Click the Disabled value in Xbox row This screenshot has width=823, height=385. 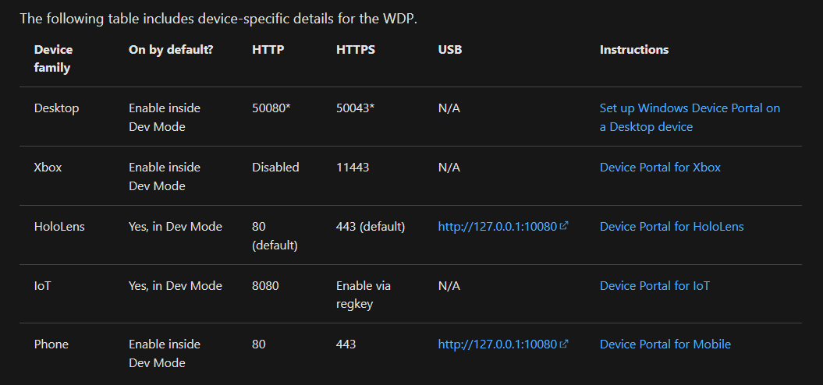275,168
